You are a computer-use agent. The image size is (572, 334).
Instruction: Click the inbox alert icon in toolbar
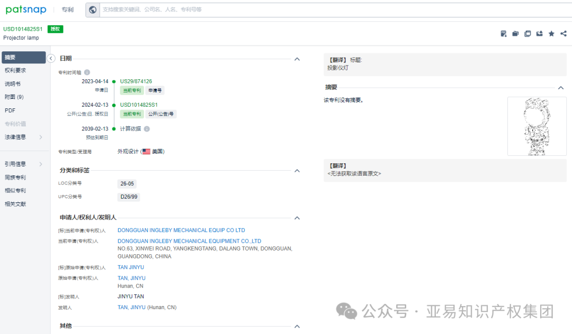[x=540, y=34]
